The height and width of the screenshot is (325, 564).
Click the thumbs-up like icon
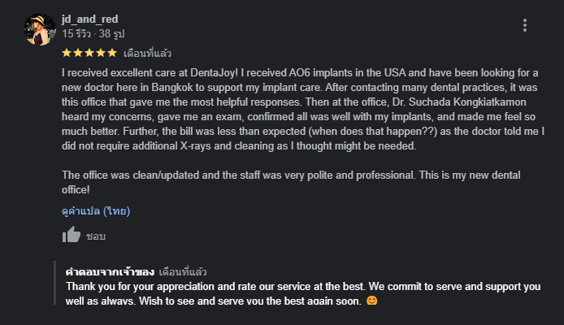[72, 236]
